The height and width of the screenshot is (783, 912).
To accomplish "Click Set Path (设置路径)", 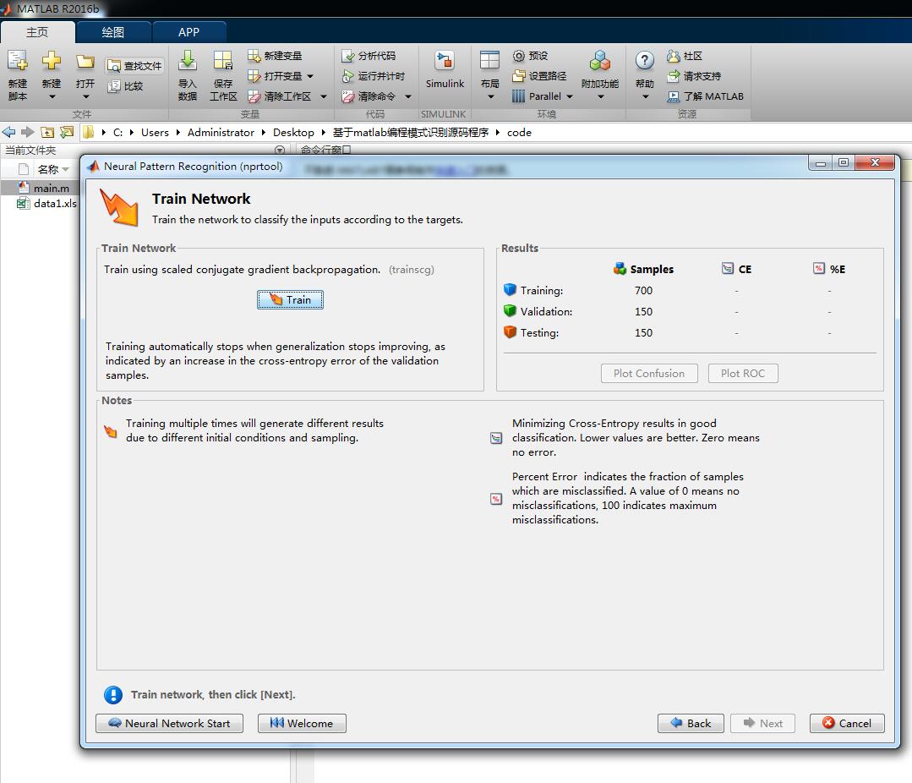I will click(539, 76).
